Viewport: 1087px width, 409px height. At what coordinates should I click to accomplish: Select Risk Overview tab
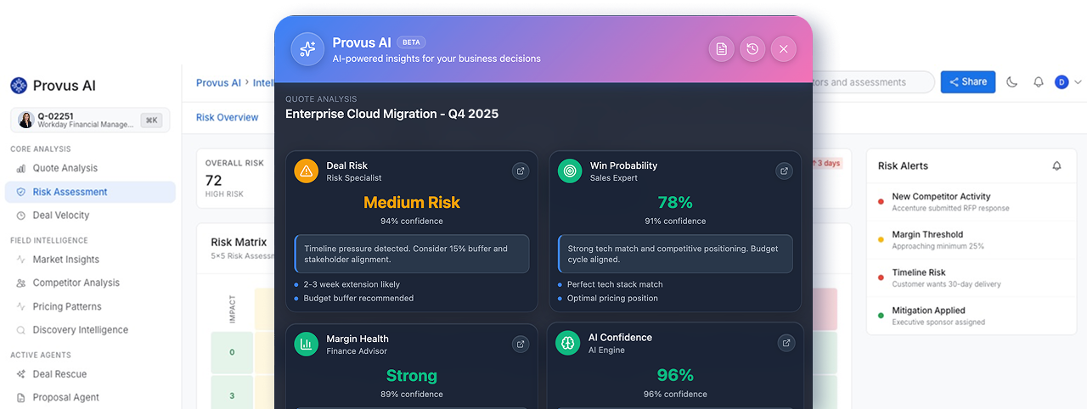(227, 118)
